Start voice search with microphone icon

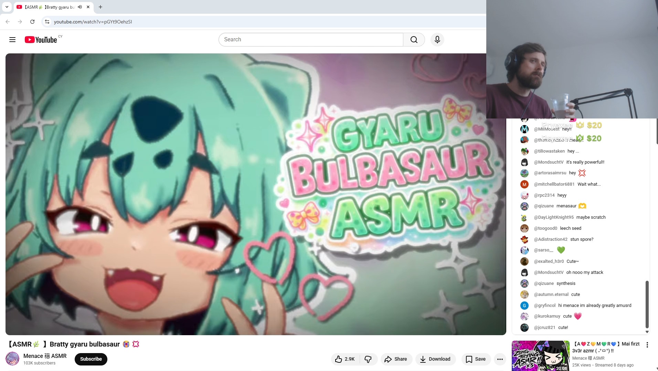tap(437, 40)
